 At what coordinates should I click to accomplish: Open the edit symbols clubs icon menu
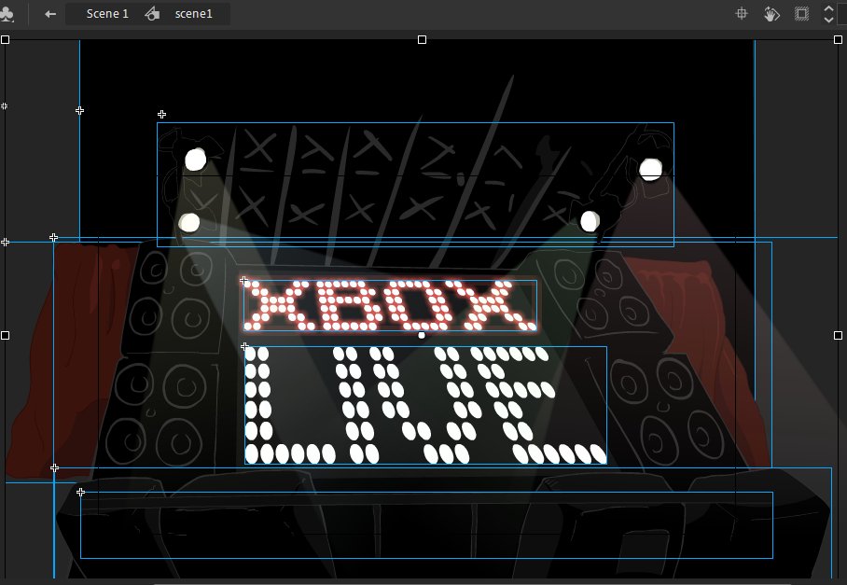[7, 14]
